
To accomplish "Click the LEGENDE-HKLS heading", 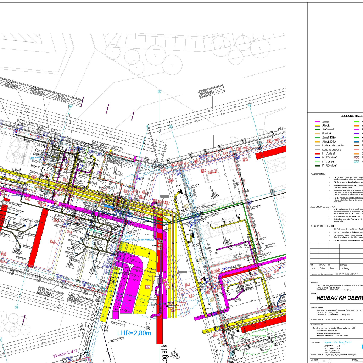I will (352, 116).
